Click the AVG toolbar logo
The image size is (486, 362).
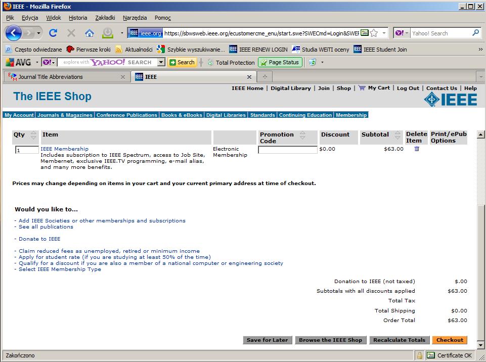coord(18,62)
